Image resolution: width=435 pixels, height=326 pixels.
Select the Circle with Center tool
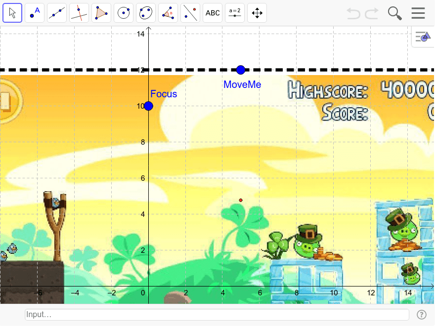click(124, 13)
